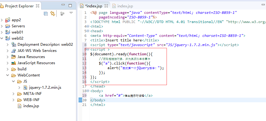This screenshot has width=266, height=121.
Task: Click the web02 project icon
Action: coord(8,38)
